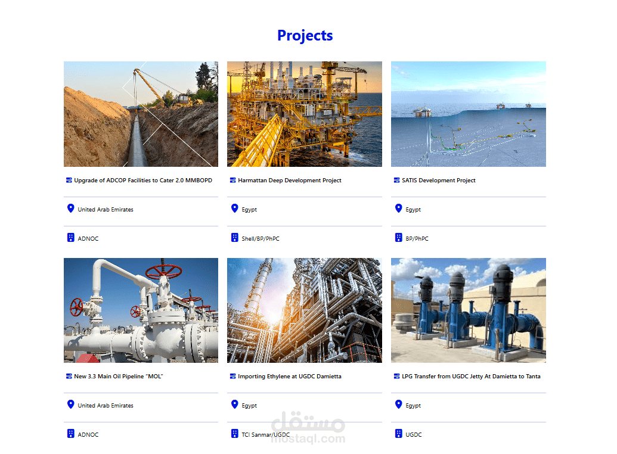Click BP/PhPC client text

pos(417,238)
